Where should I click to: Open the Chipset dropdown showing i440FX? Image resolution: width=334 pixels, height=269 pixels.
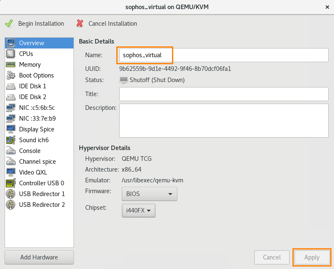(138, 211)
